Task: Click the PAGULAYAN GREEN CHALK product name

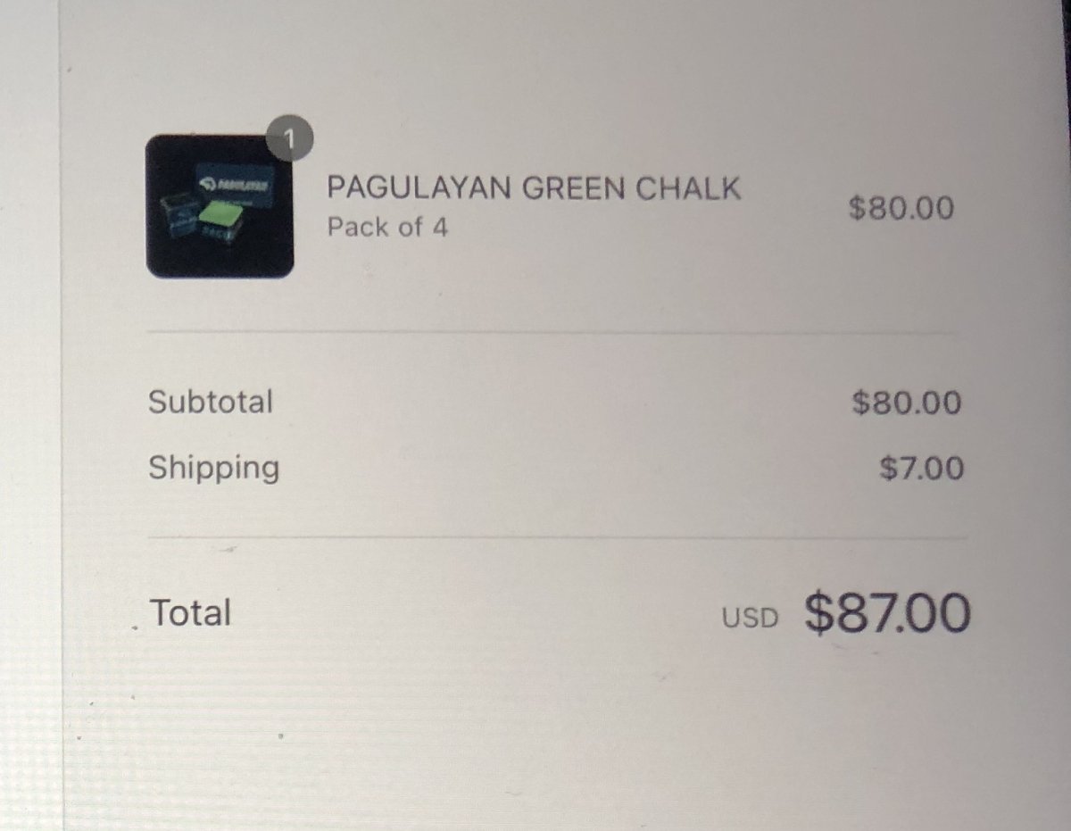Action: click(534, 187)
